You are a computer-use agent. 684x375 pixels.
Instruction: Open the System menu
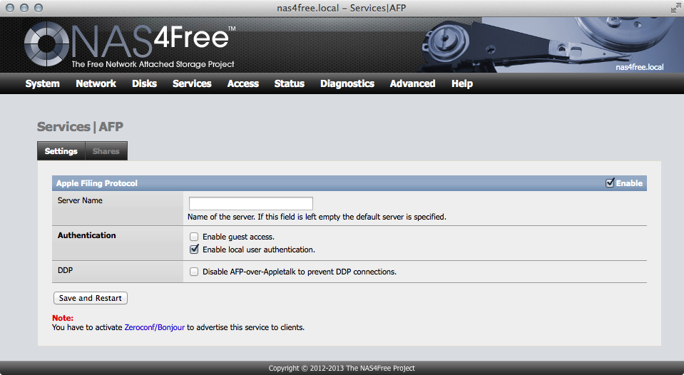[42, 83]
